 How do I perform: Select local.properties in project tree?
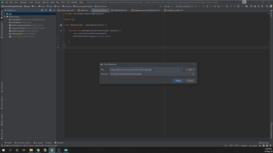[17, 37]
